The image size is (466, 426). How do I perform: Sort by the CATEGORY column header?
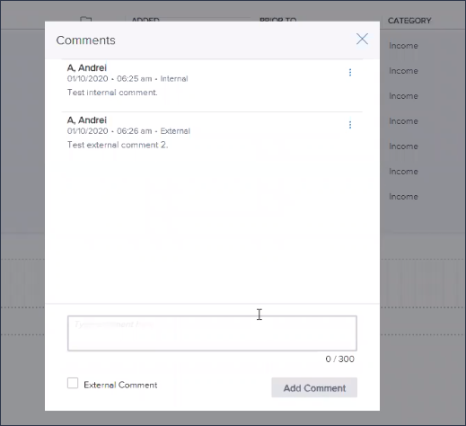point(409,21)
